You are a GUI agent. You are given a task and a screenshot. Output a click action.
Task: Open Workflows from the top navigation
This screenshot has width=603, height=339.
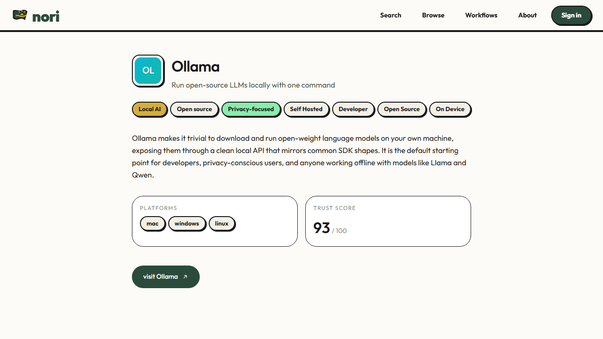(481, 15)
